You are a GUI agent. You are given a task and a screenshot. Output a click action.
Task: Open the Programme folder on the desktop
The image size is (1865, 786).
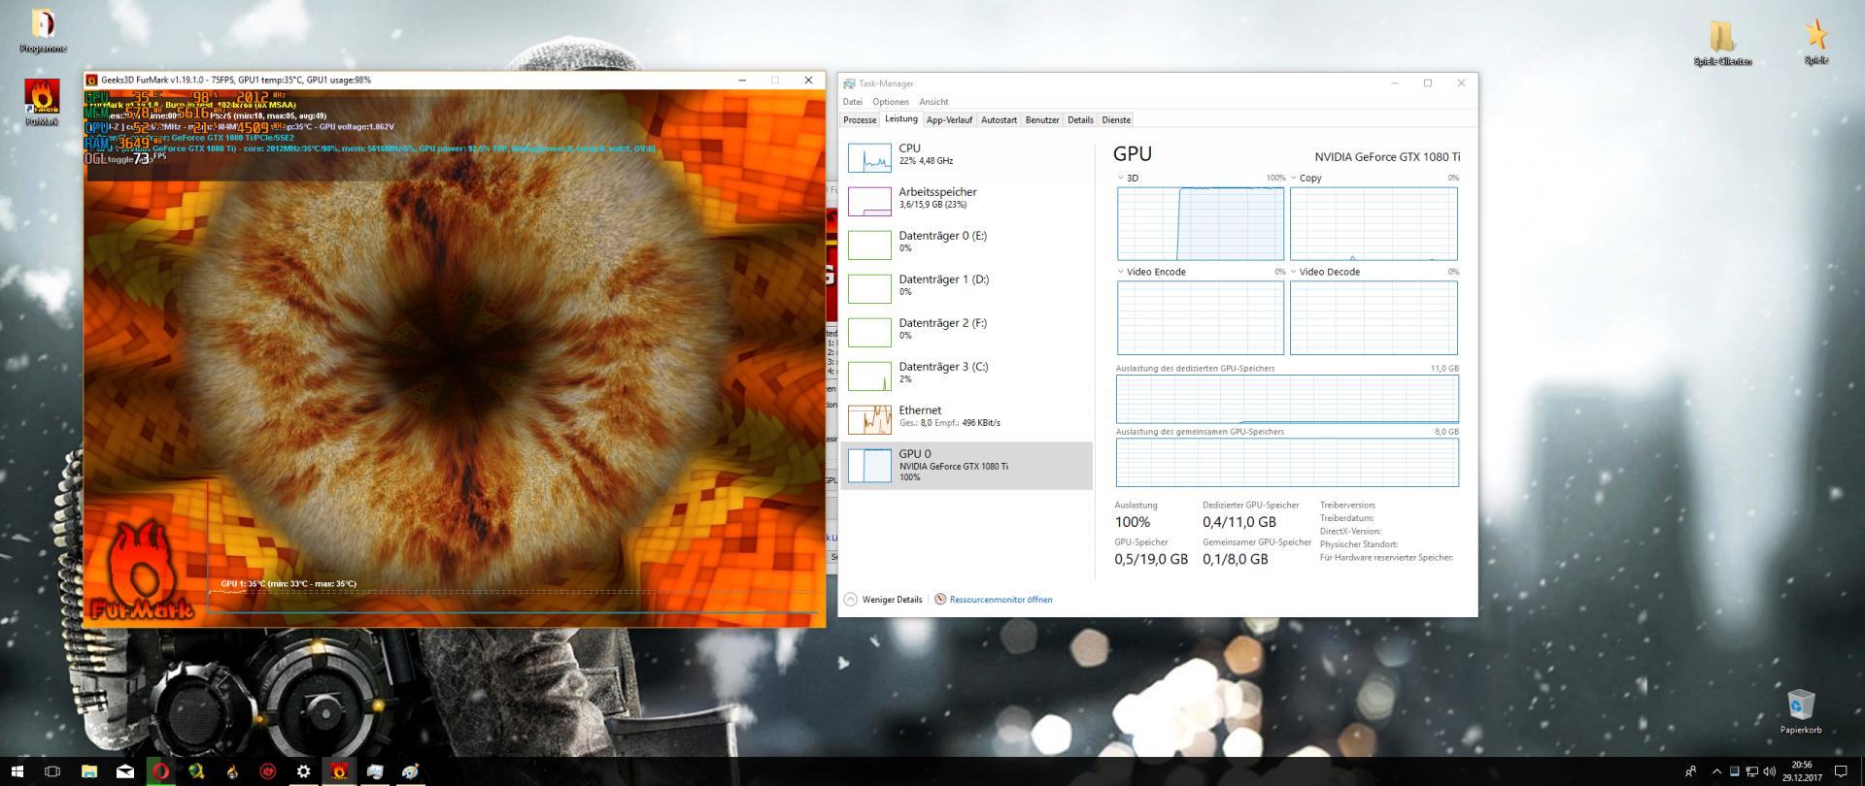tap(44, 30)
